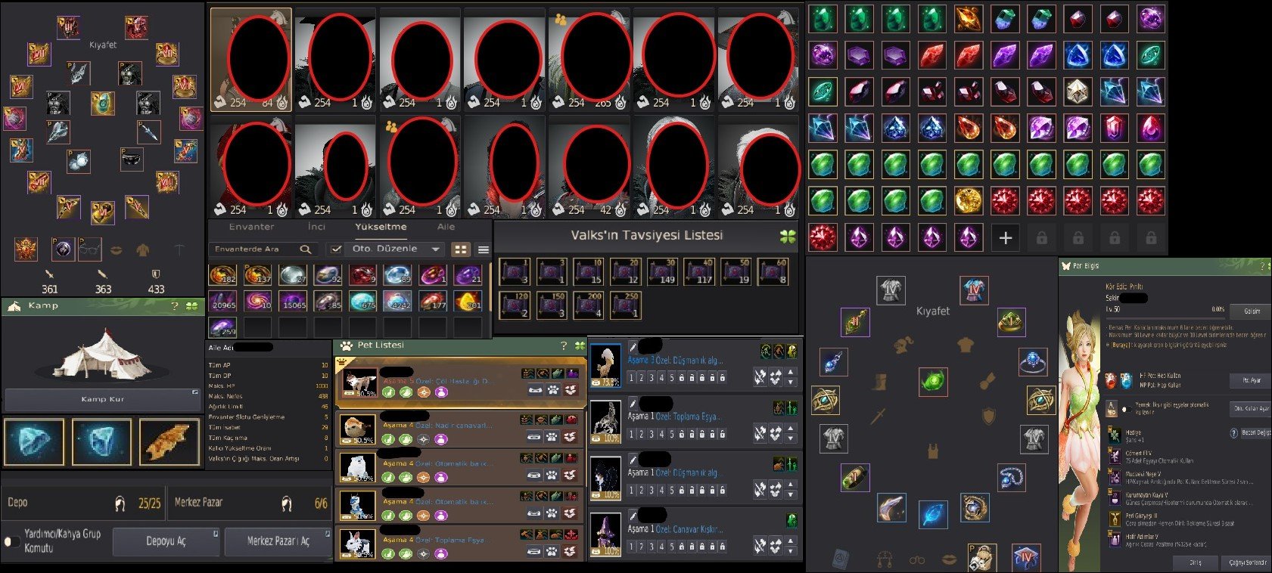Open the İnci tab
This screenshot has height=573, width=1272.
point(316,227)
